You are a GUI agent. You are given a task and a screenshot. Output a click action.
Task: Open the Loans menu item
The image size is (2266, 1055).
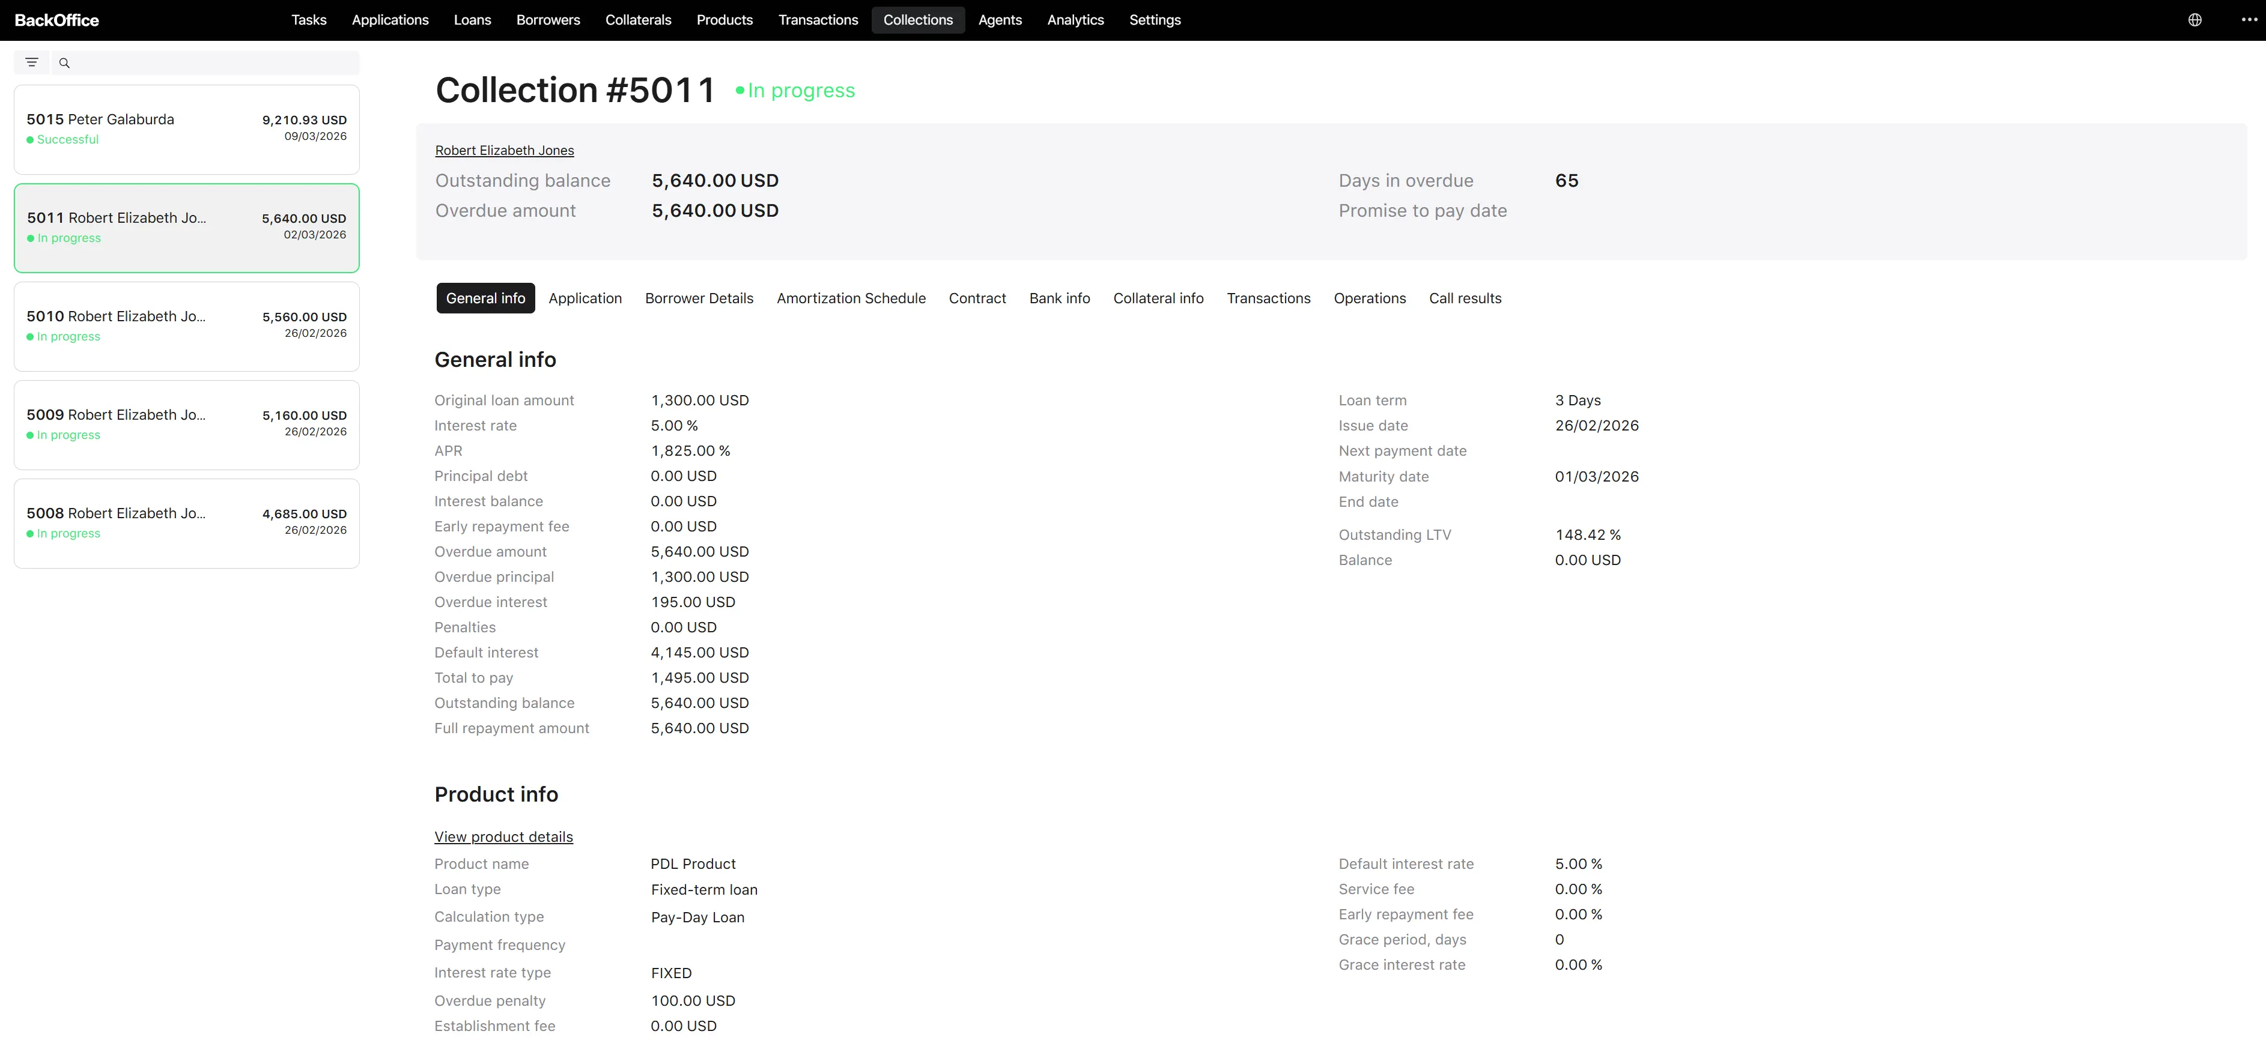(472, 19)
